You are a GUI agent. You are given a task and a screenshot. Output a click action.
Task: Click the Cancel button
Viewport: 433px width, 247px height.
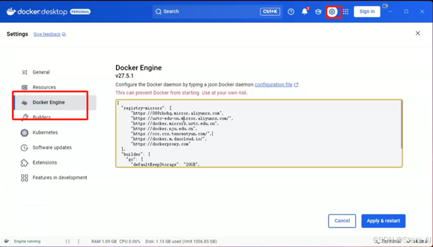[342, 221]
